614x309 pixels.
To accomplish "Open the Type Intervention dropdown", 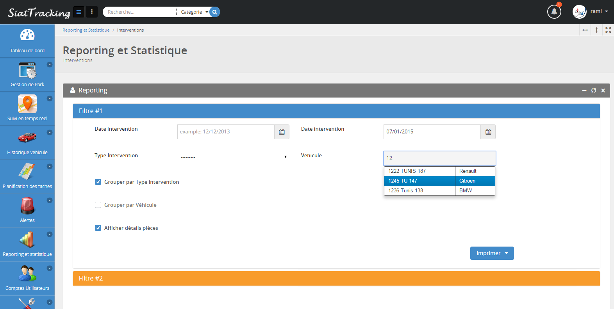I will click(233, 156).
